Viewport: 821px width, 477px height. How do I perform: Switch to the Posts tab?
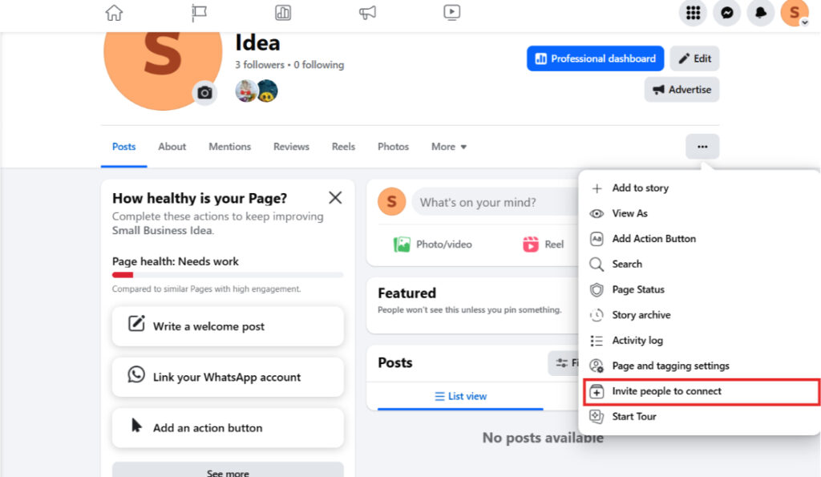(124, 147)
